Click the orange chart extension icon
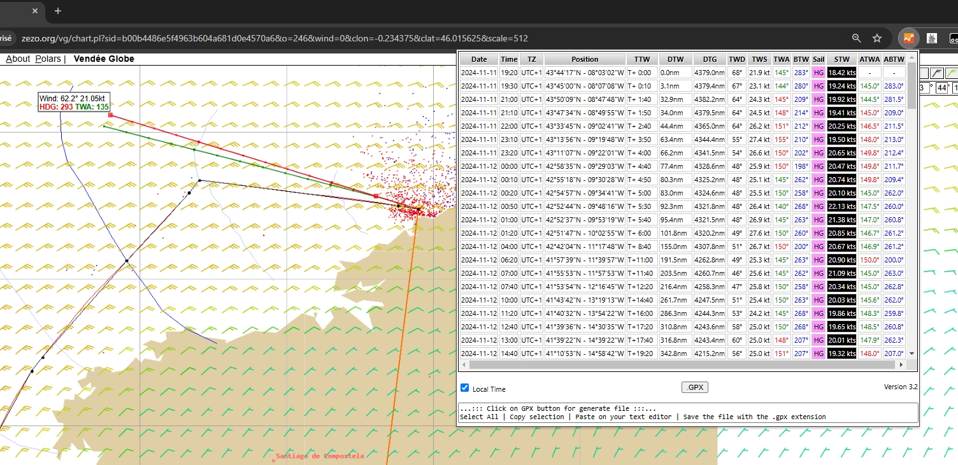 [x=908, y=38]
